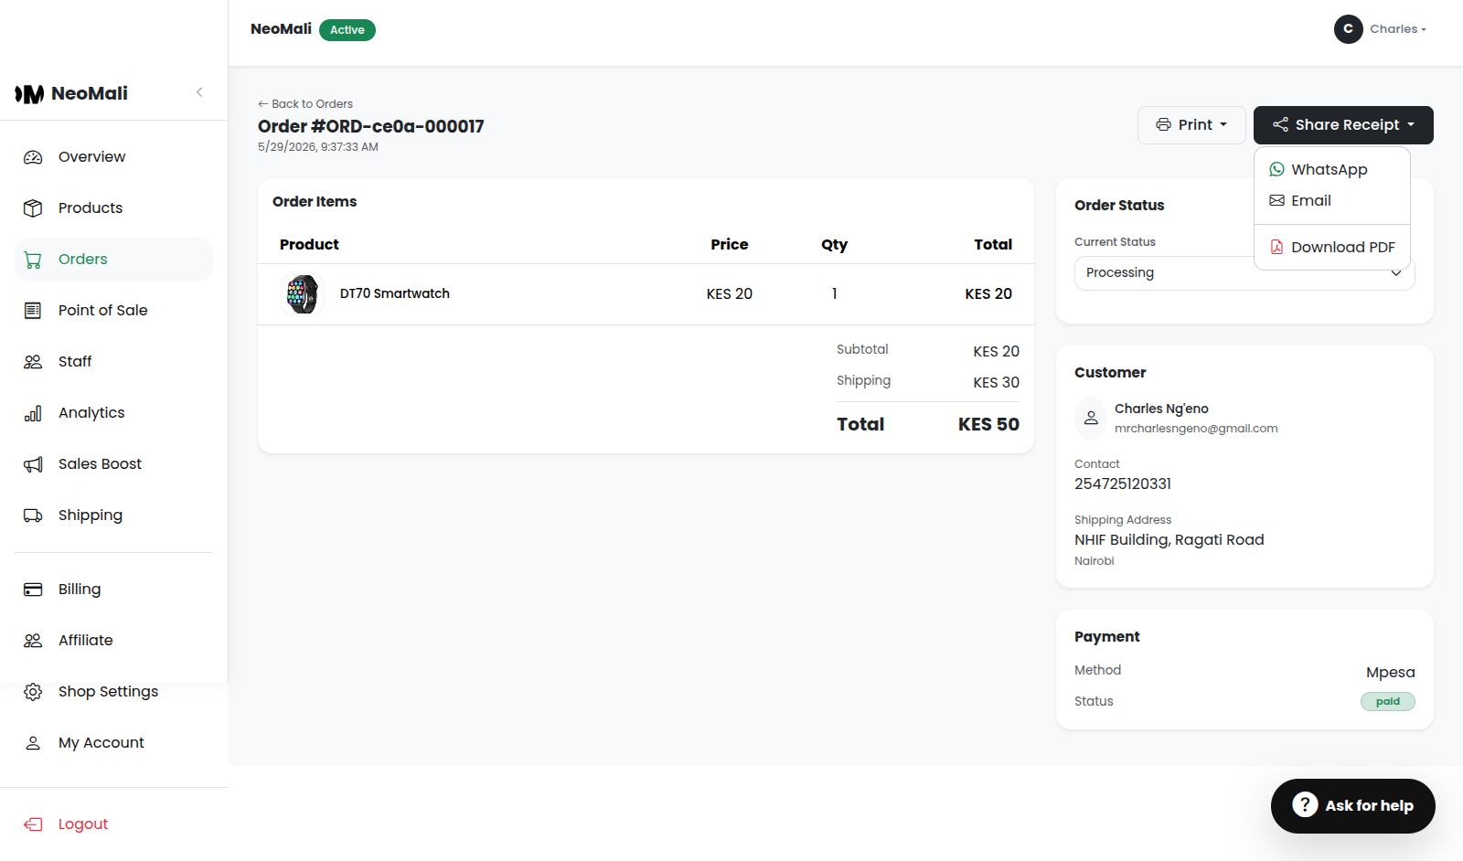Click Back to Orders link
The width and height of the screenshot is (1463, 861).
pyautogui.click(x=305, y=104)
